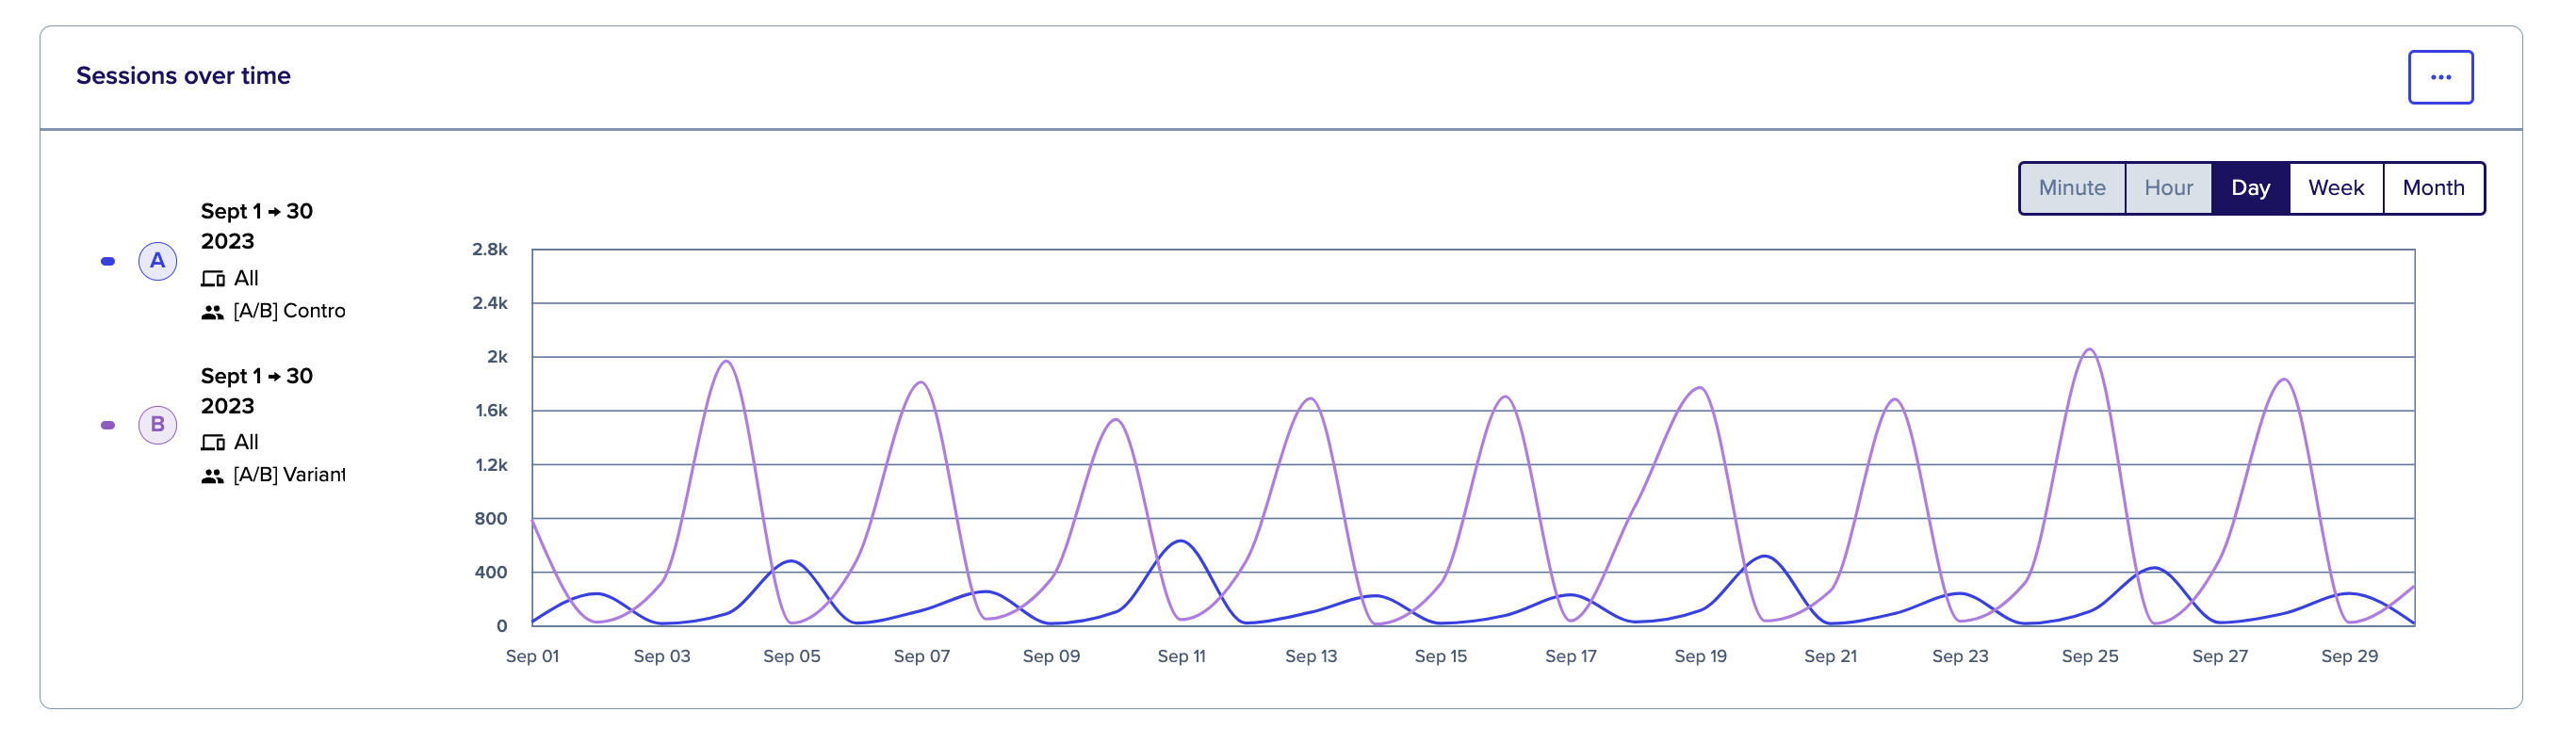Screen dimensions: 2576x744
Task: Click the purple peak near Sep 04
Action: (x=726, y=362)
